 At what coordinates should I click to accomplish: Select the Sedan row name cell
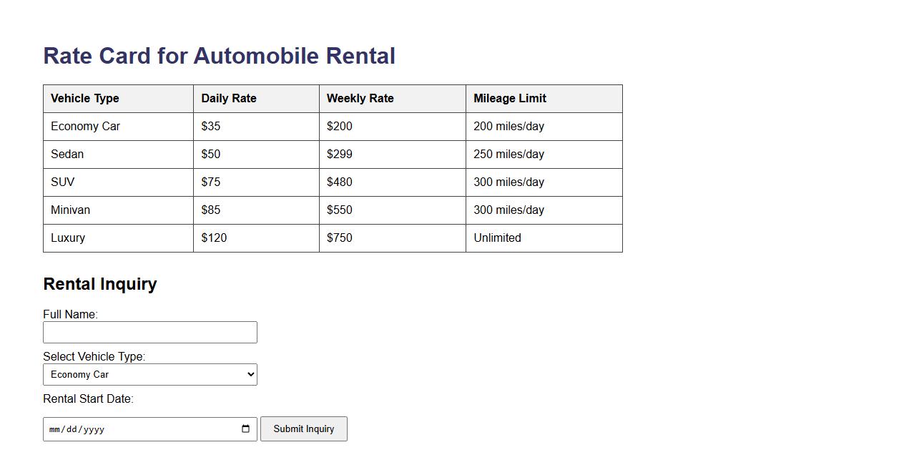point(67,155)
